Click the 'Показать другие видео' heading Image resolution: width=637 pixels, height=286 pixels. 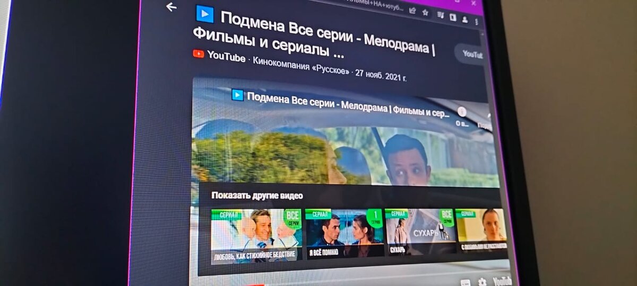click(x=257, y=195)
